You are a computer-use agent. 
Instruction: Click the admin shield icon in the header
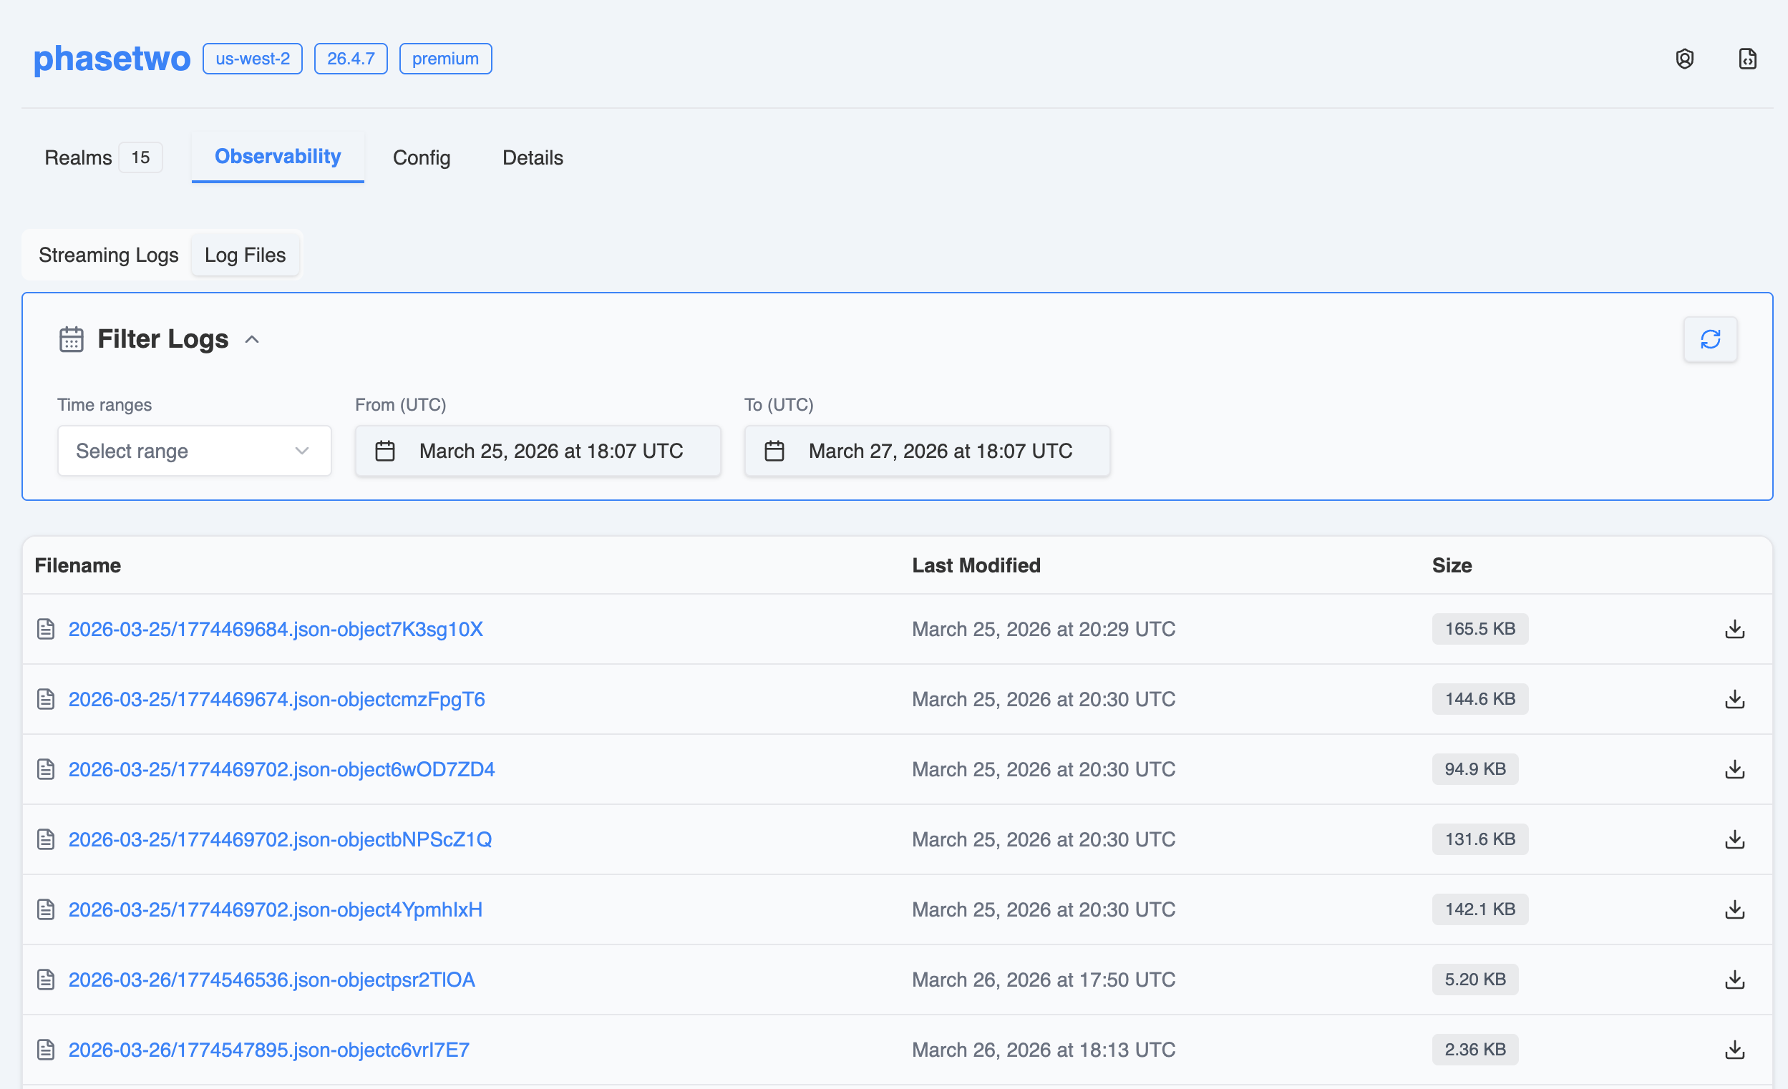pos(1685,58)
